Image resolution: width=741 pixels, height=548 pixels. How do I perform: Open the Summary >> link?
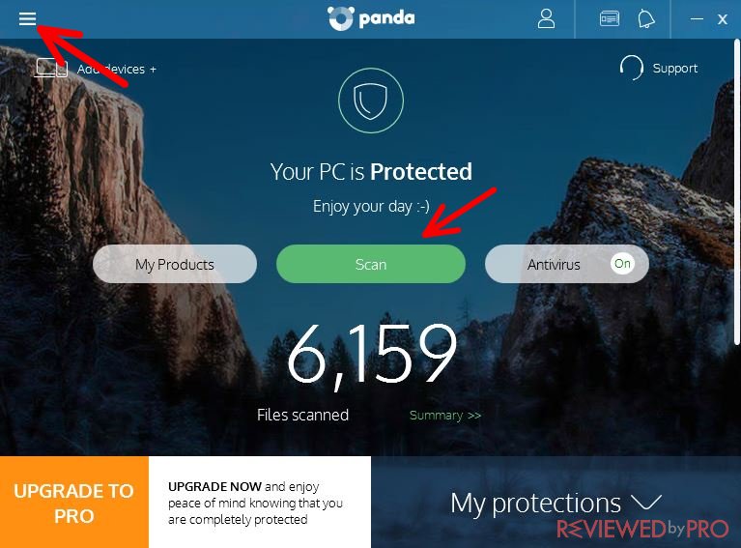pos(445,416)
